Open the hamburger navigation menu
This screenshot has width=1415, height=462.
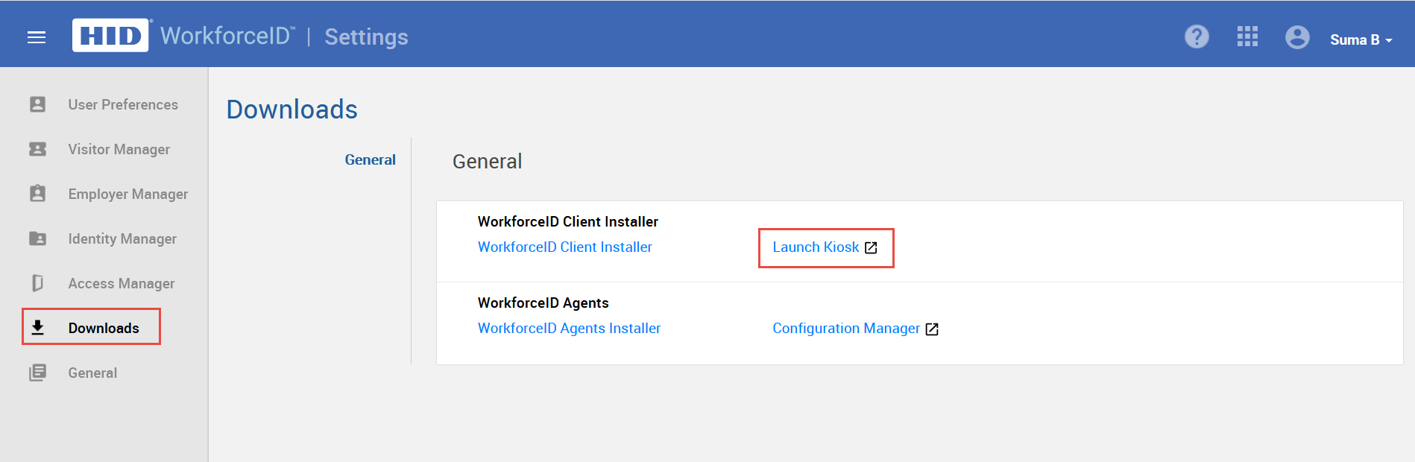click(x=37, y=37)
